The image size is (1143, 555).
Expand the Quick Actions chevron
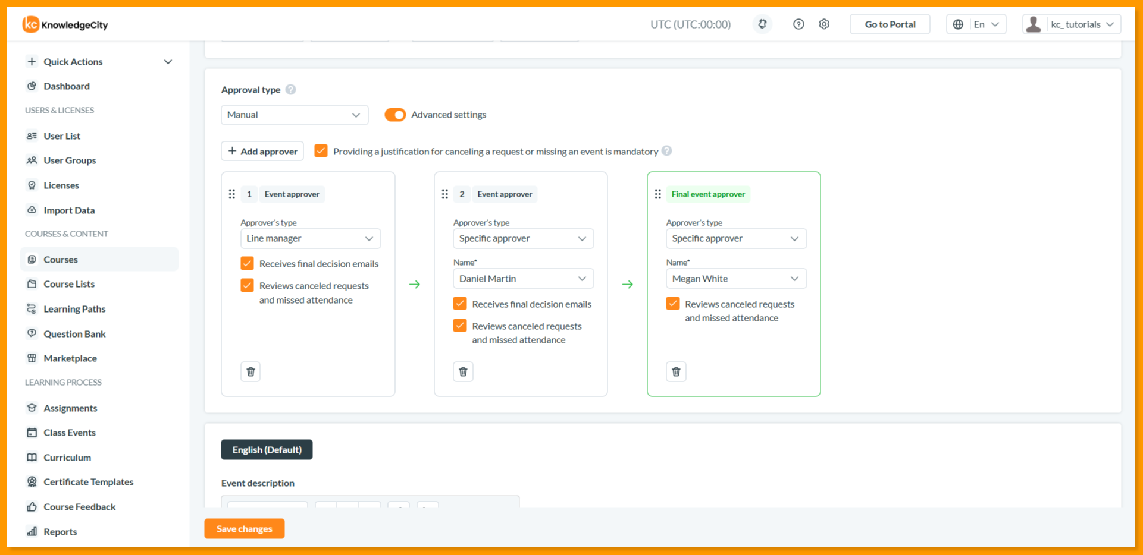tap(168, 62)
